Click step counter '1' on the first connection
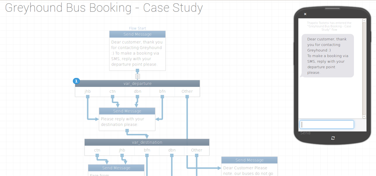Screen dimensions: 376x176 [137, 76]
